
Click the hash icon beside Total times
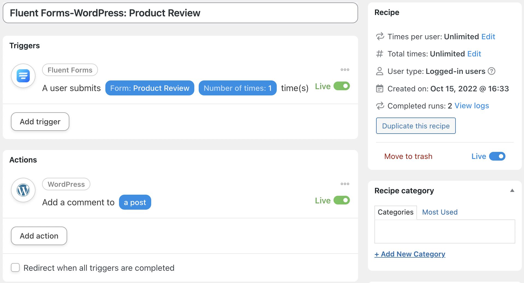point(380,54)
